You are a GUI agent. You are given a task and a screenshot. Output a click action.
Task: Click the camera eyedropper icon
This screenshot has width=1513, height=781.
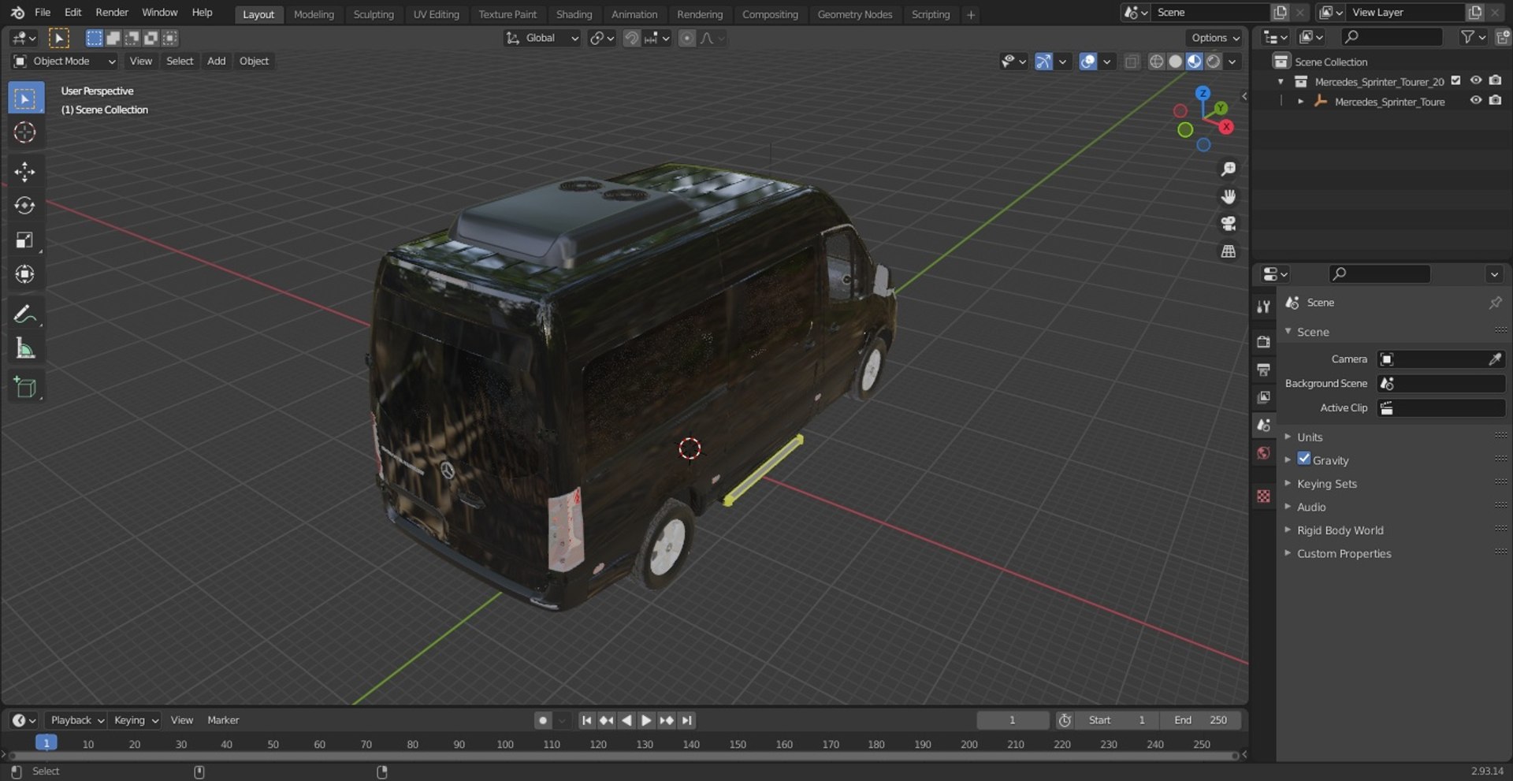(1495, 359)
